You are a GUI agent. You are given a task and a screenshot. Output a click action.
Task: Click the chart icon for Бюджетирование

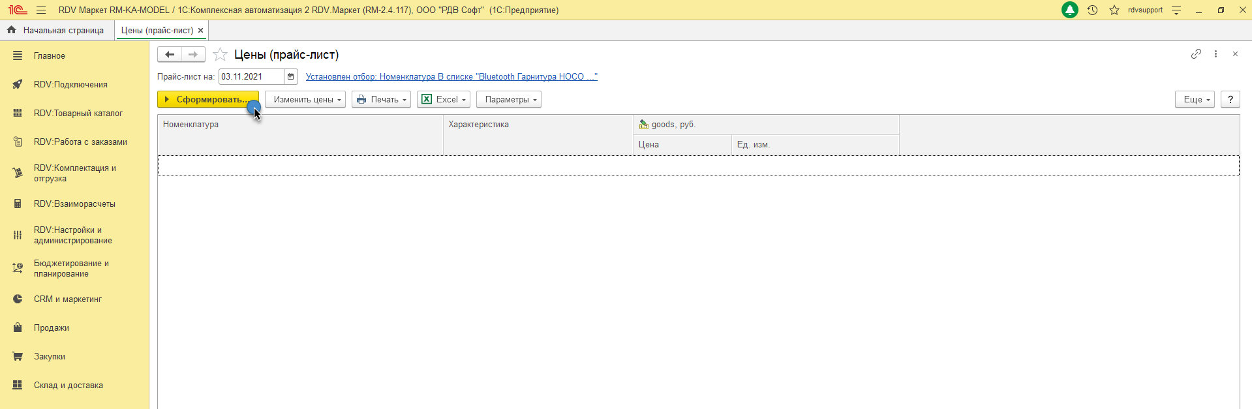[x=18, y=268]
